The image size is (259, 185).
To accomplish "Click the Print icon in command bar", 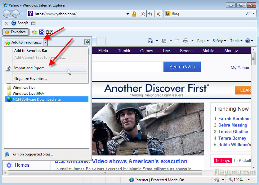I will tap(186, 41).
